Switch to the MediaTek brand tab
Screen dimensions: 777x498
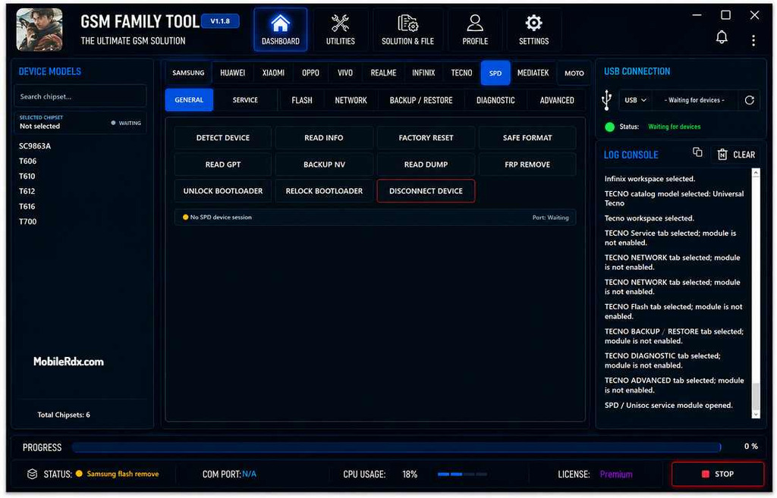click(x=533, y=73)
